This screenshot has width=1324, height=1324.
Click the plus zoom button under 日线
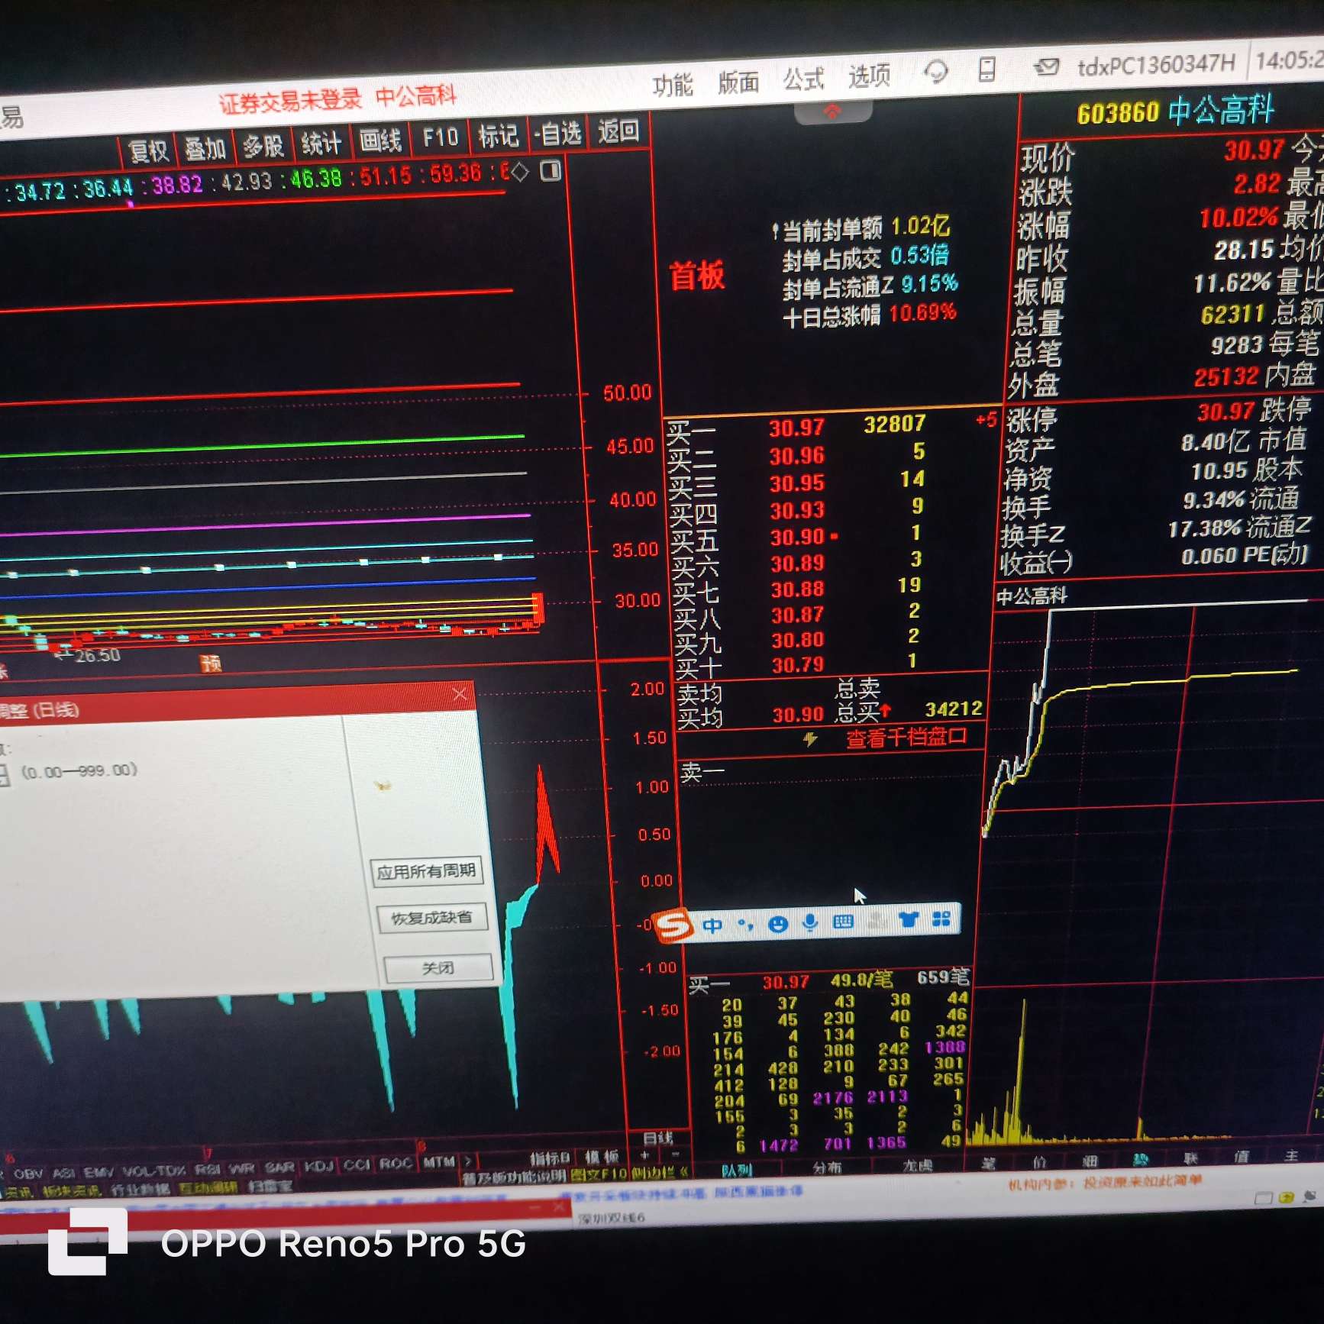tap(645, 1155)
